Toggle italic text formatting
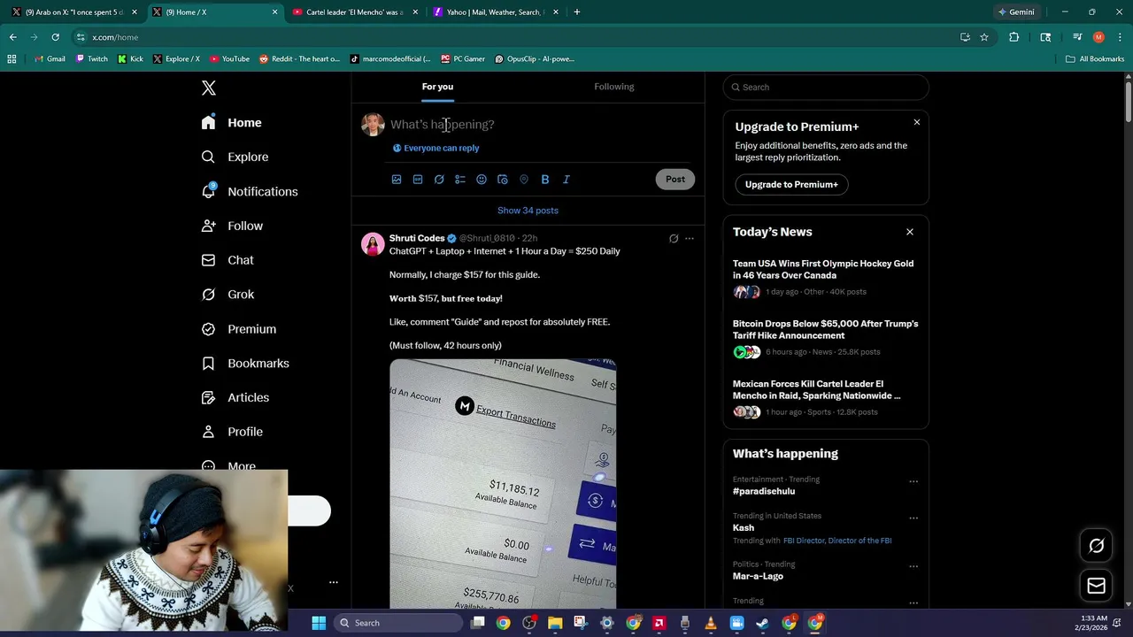 click(566, 180)
